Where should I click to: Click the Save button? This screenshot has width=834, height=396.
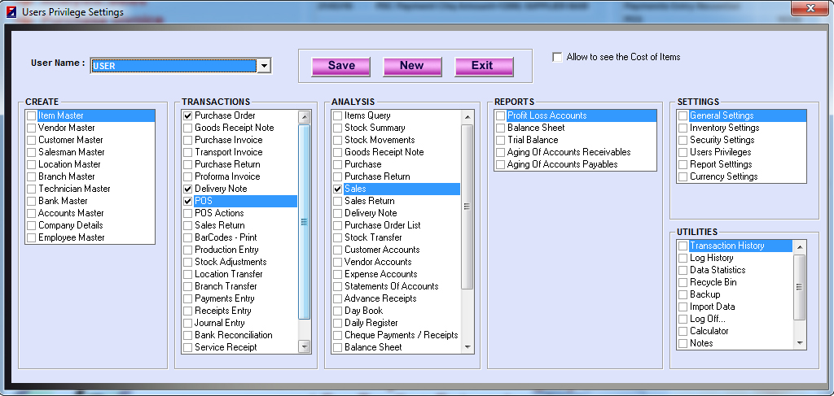(340, 66)
